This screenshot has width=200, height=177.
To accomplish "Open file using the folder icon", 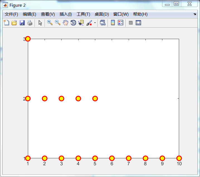I will (x=14, y=23).
